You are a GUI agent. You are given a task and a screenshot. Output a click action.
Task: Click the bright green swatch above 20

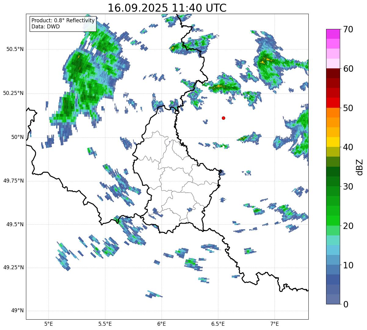click(x=333, y=221)
